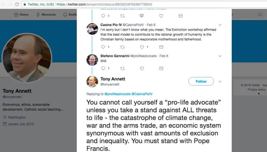267x152 pixels.
Task: Open dropdown arrow next to the Follow button
Action: point(220,81)
